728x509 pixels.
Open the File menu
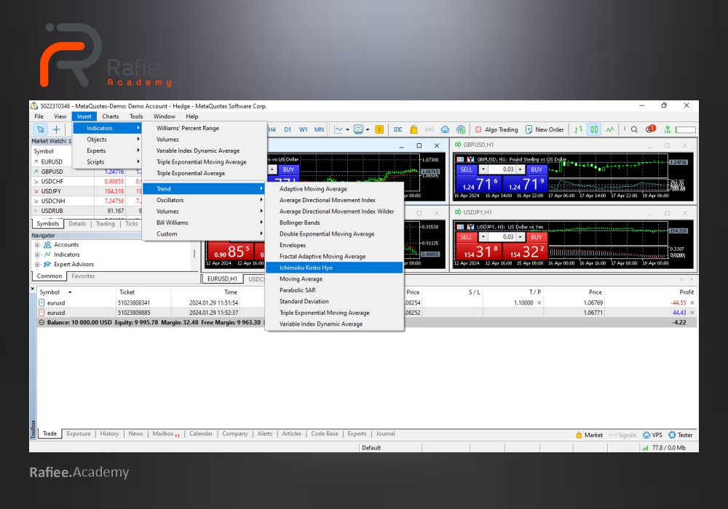pos(39,116)
